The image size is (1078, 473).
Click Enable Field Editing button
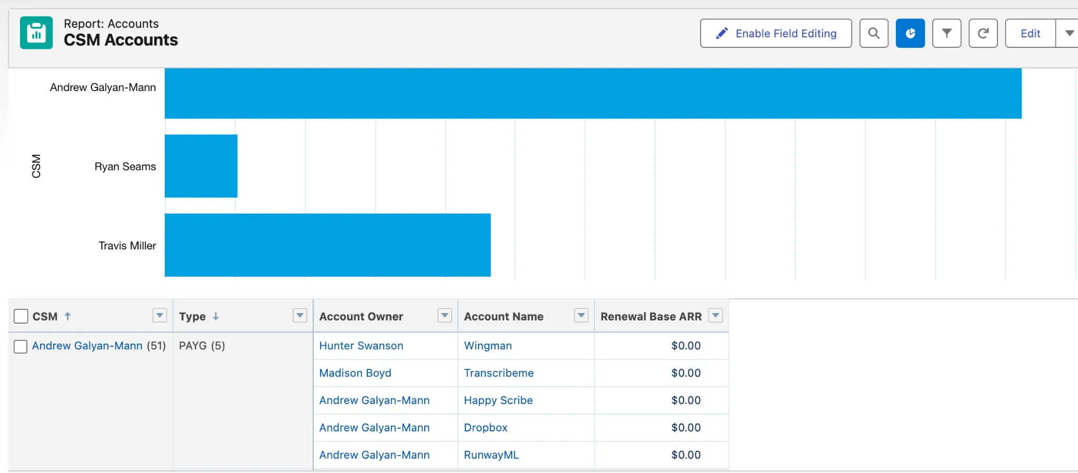pos(776,34)
